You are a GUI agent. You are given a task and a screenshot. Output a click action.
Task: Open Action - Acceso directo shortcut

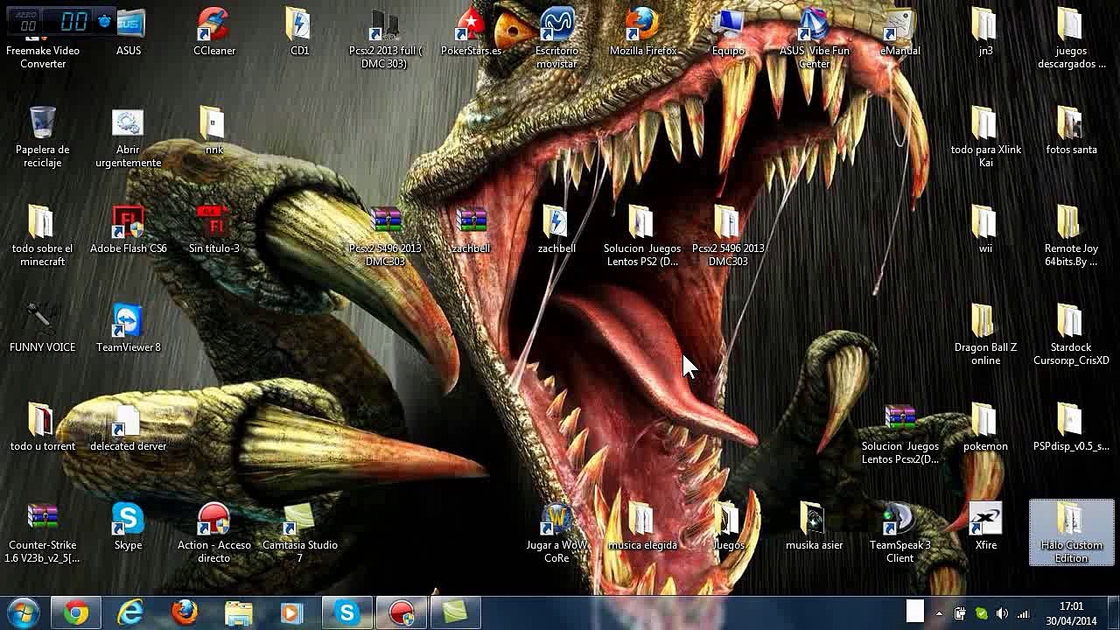click(x=213, y=533)
